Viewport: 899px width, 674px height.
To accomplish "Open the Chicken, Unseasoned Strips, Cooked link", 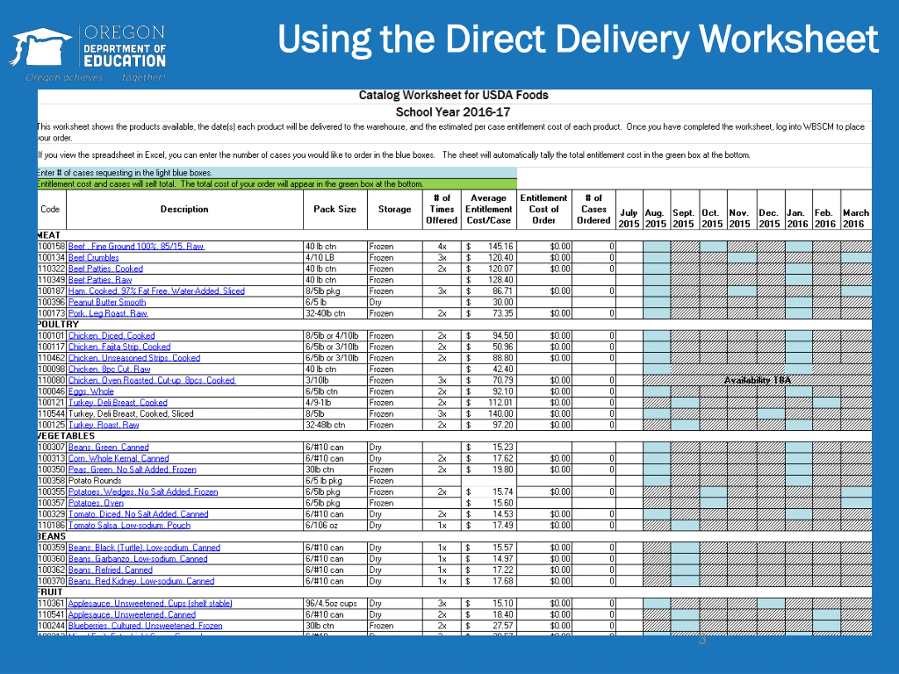I will [134, 358].
